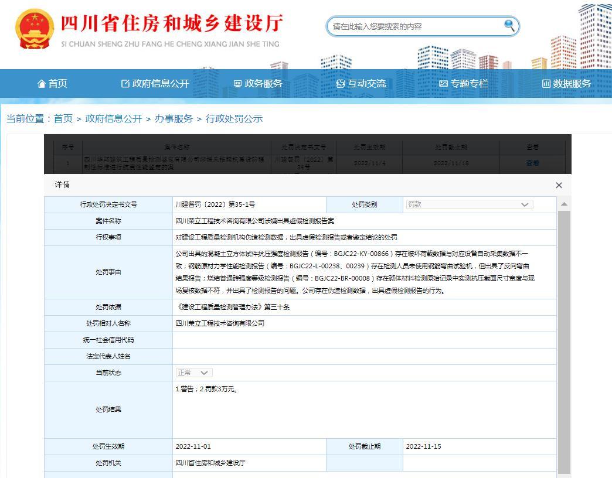
Task: Click the search magnifier icon
Action: click(509, 25)
